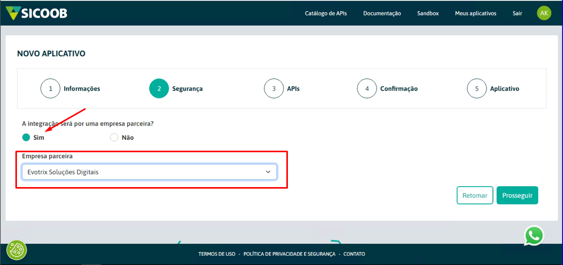Select the Não radio button
The height and width of the screenshot is (265, 563).
coord(114,137)
